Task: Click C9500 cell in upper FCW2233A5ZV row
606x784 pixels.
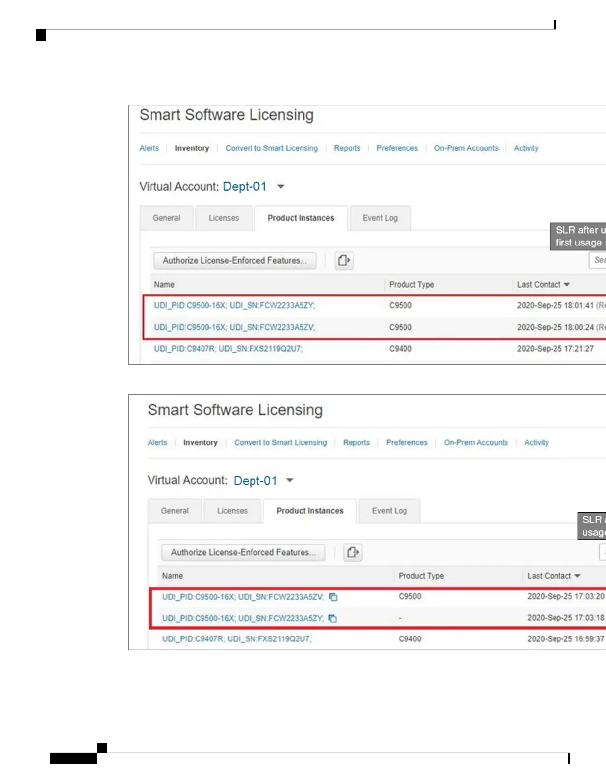Action: pos(401,327)
